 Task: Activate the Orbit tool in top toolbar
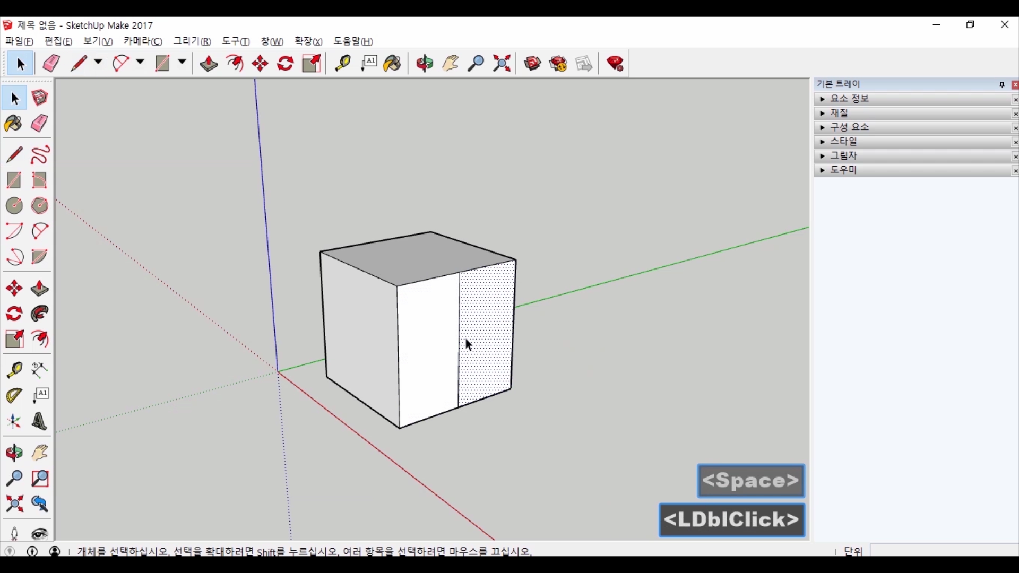424,64
